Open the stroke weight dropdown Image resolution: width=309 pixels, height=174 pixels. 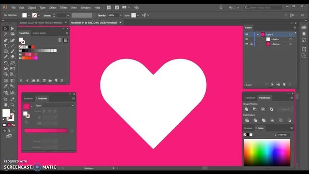tap(68, 15)
